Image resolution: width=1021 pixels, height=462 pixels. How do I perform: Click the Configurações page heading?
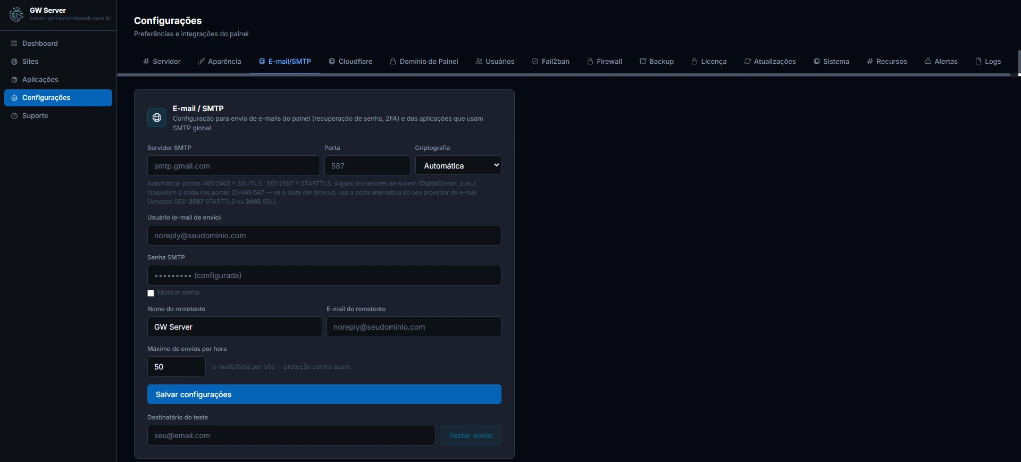pos(168,21)
